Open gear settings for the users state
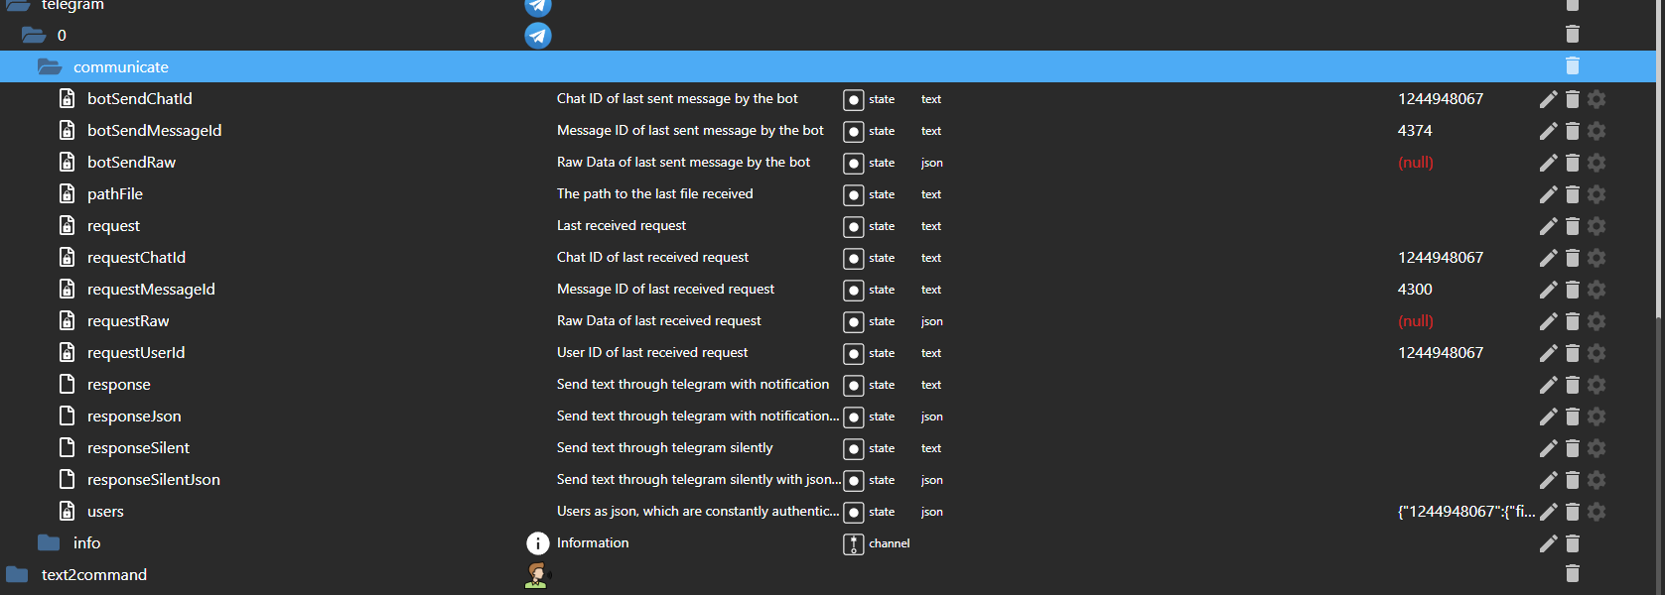 (1596, 512)
